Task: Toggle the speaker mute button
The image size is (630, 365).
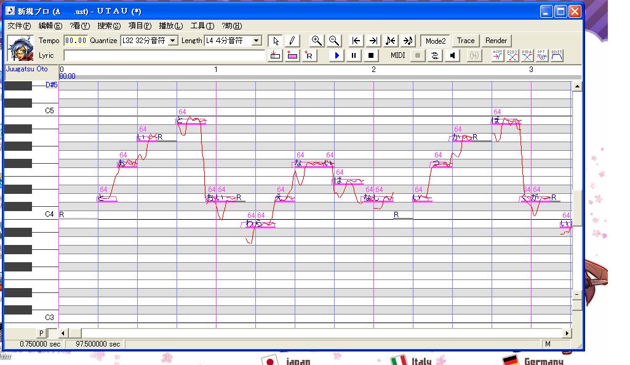Action: [452, 55]
